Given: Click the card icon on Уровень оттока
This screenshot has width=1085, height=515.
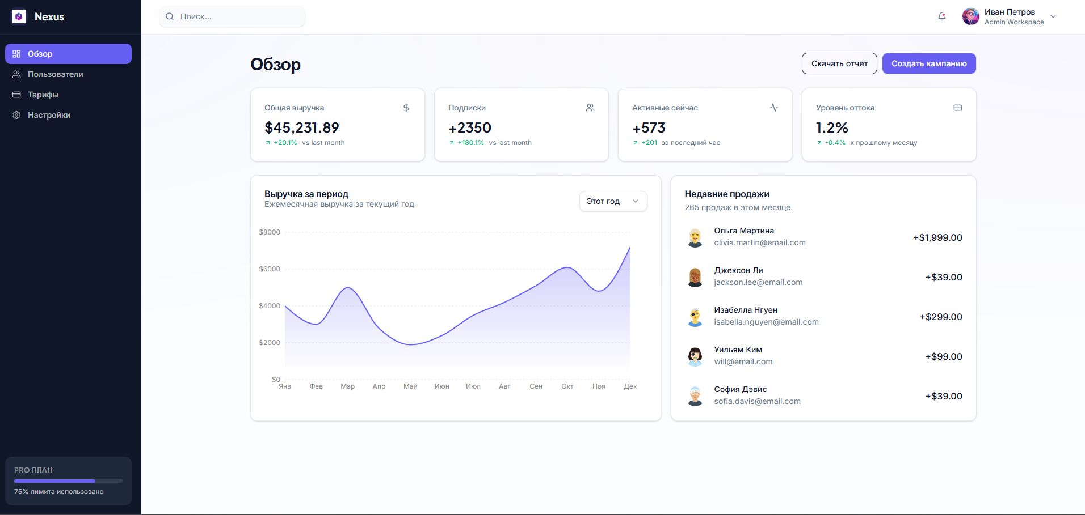Looking at the screenshot, I should pyautogui.click(x=958, y=107).
